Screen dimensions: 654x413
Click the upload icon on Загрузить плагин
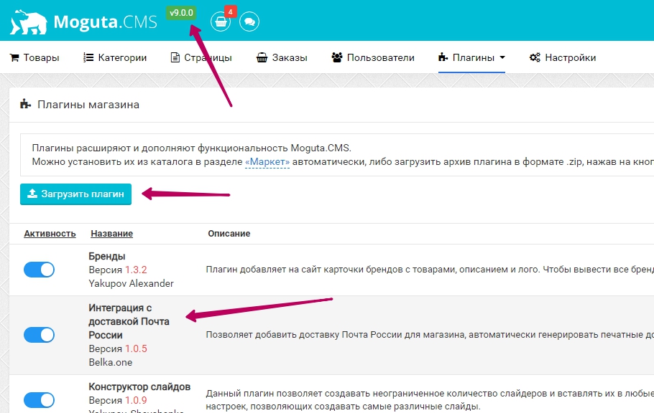[32, 194]
